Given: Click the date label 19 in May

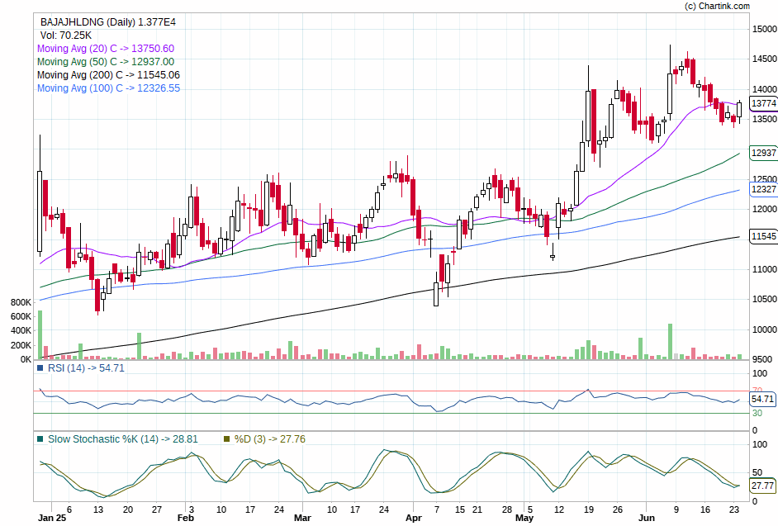Looking at the screenshot, I should 589,509.
